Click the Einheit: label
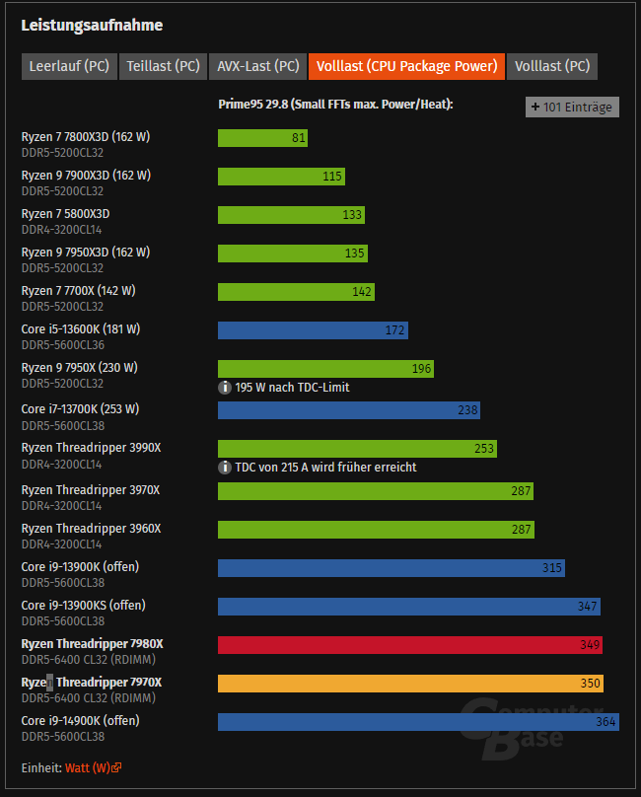Viewport: 641px width, 797px height. coord(41,767)
